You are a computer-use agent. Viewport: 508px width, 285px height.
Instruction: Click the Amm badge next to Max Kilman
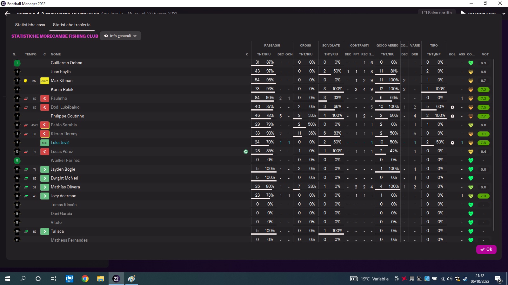coord(44,81)
